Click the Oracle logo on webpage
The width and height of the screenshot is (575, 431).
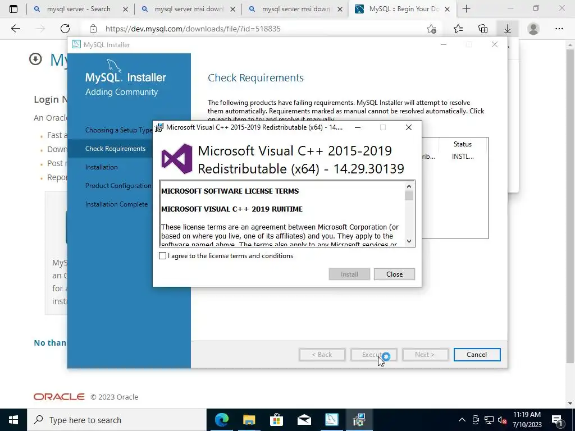coord(59,397)
